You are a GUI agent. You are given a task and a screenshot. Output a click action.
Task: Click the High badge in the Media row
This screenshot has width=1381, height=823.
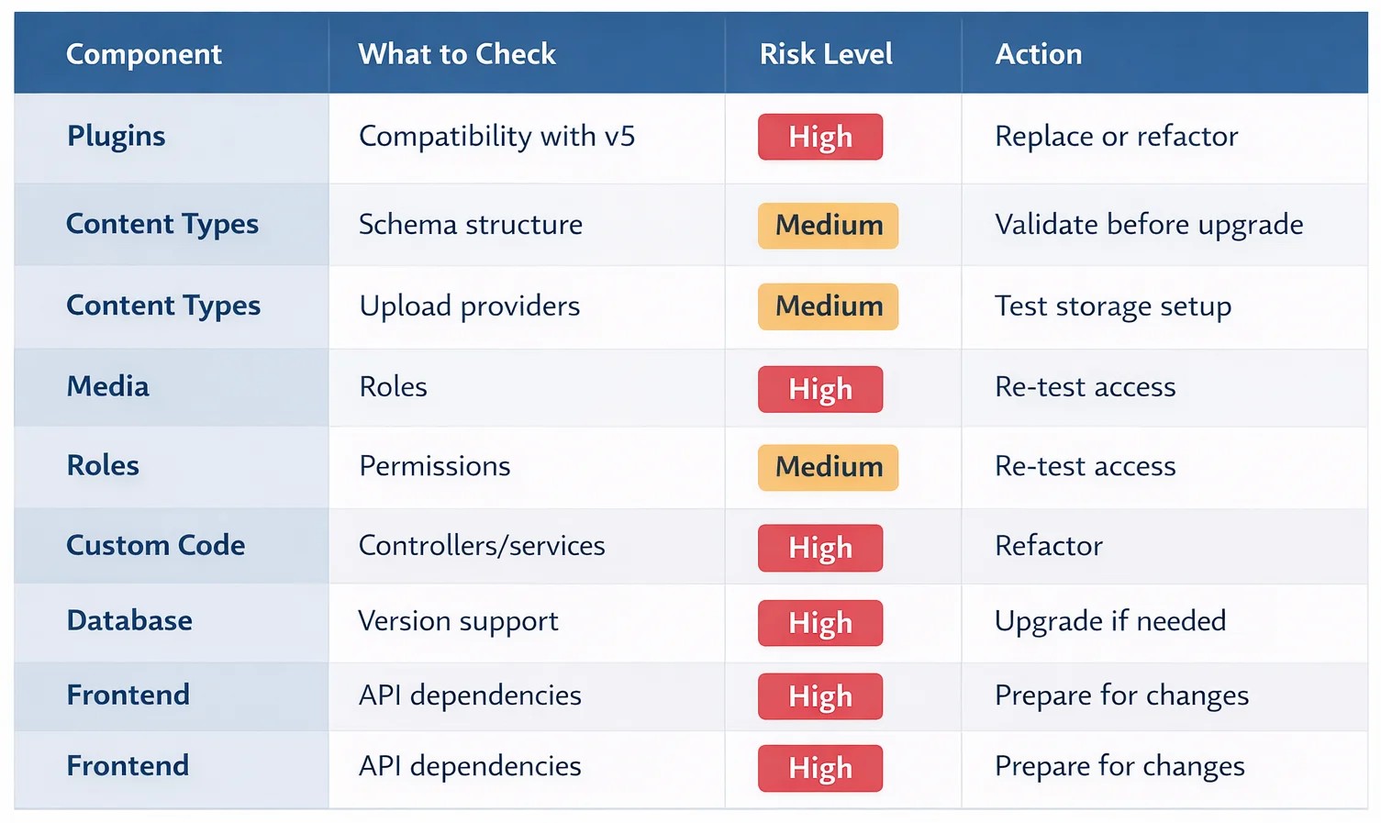[x=820, y=389]
